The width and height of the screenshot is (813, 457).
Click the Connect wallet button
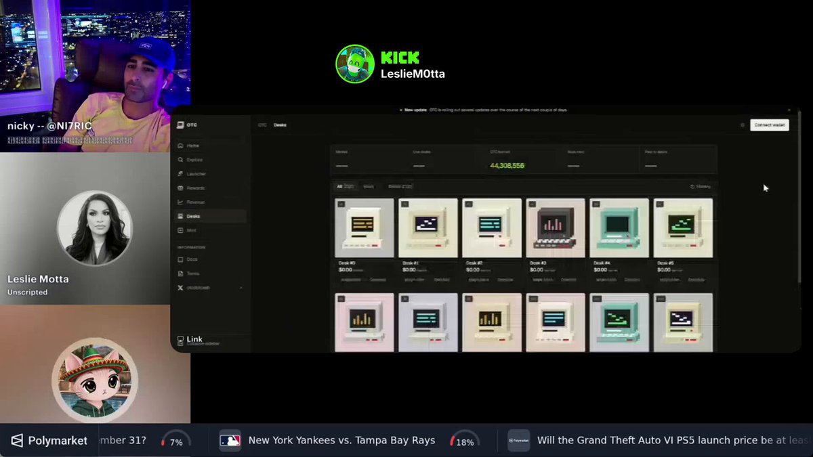click(770, 125)
